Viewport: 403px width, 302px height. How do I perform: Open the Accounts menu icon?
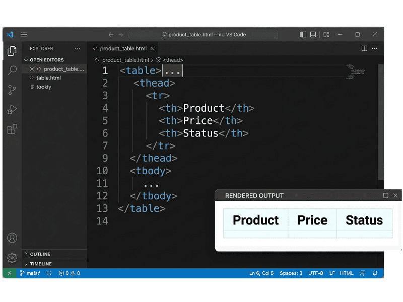click(x=12, y=238)
